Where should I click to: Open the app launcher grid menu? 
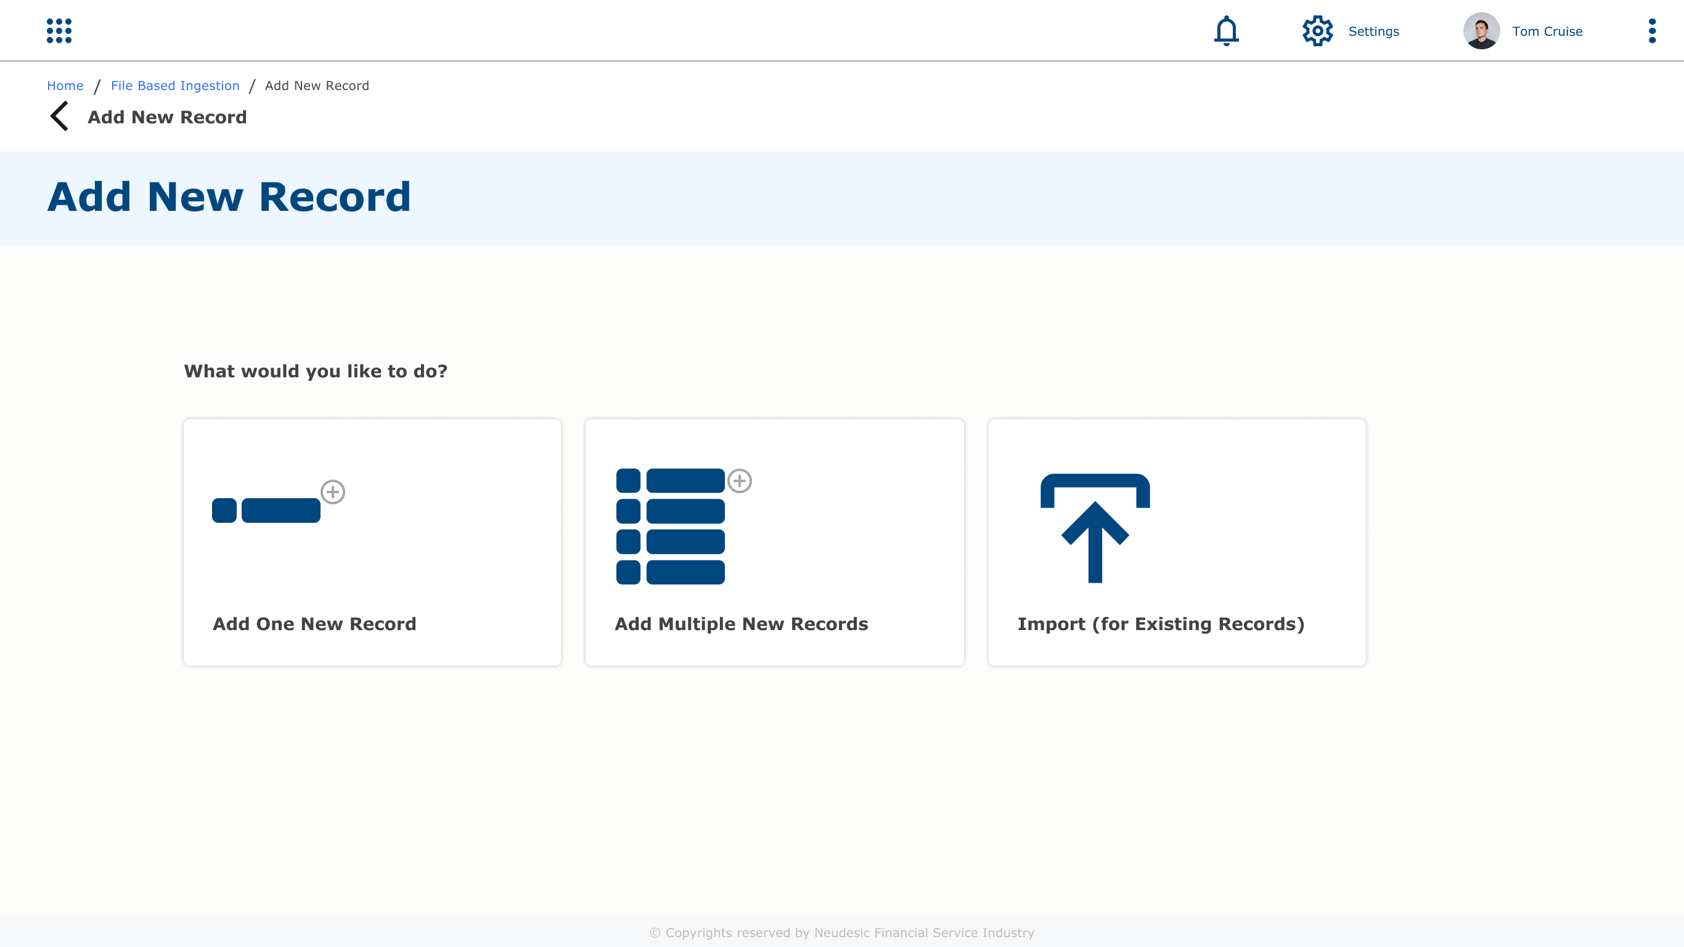(x=59, y=31)
